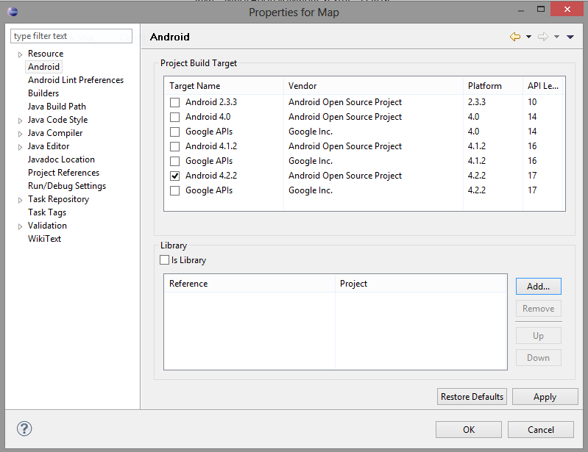Open Java Build Path page
This screenshot has height=452, width=588.
(x=57, y=107)
